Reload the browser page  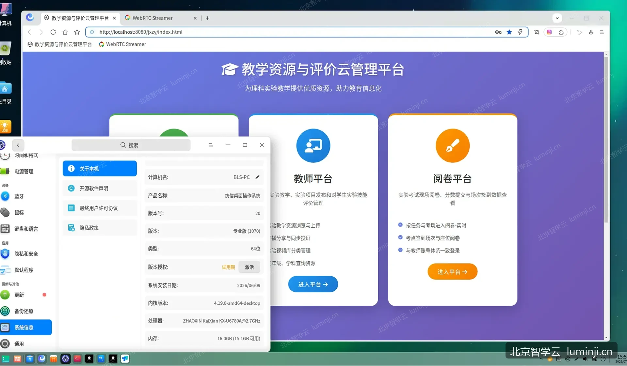(53, 32)
